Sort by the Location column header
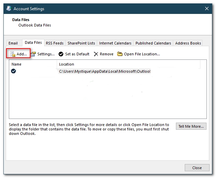Viewport: 216px width, 178px height. (x=128, y=64)
